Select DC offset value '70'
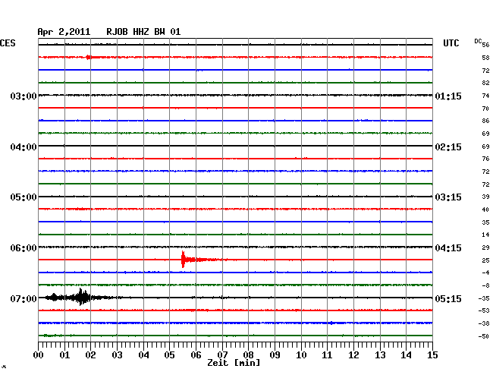493x375 pixels. (x=485, y=109)
